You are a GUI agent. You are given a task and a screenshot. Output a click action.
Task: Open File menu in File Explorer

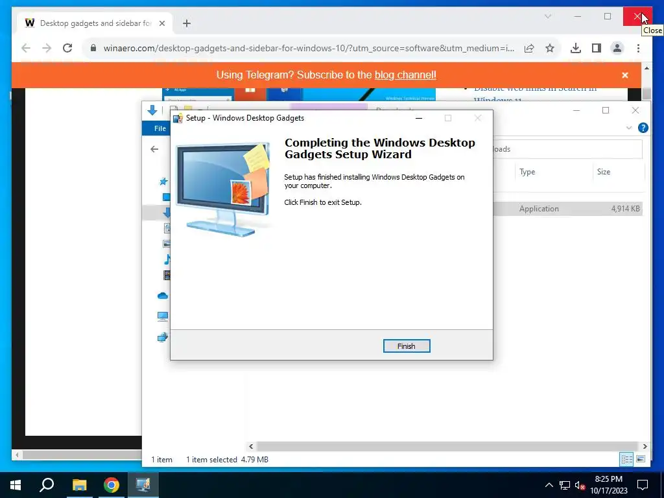[160, 128]
